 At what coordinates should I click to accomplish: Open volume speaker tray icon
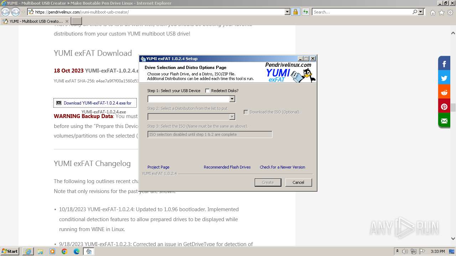(x=405, y=251)
